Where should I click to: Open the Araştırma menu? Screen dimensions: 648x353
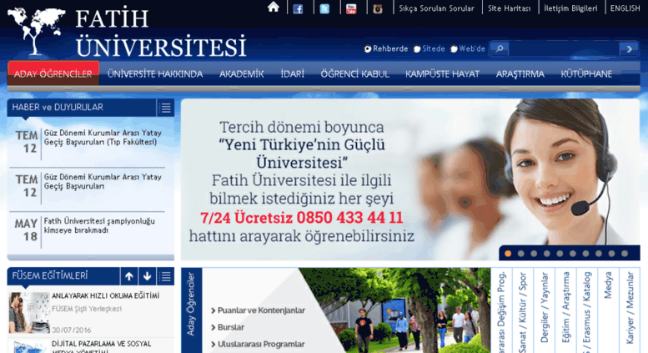click(x=520, y=74)
